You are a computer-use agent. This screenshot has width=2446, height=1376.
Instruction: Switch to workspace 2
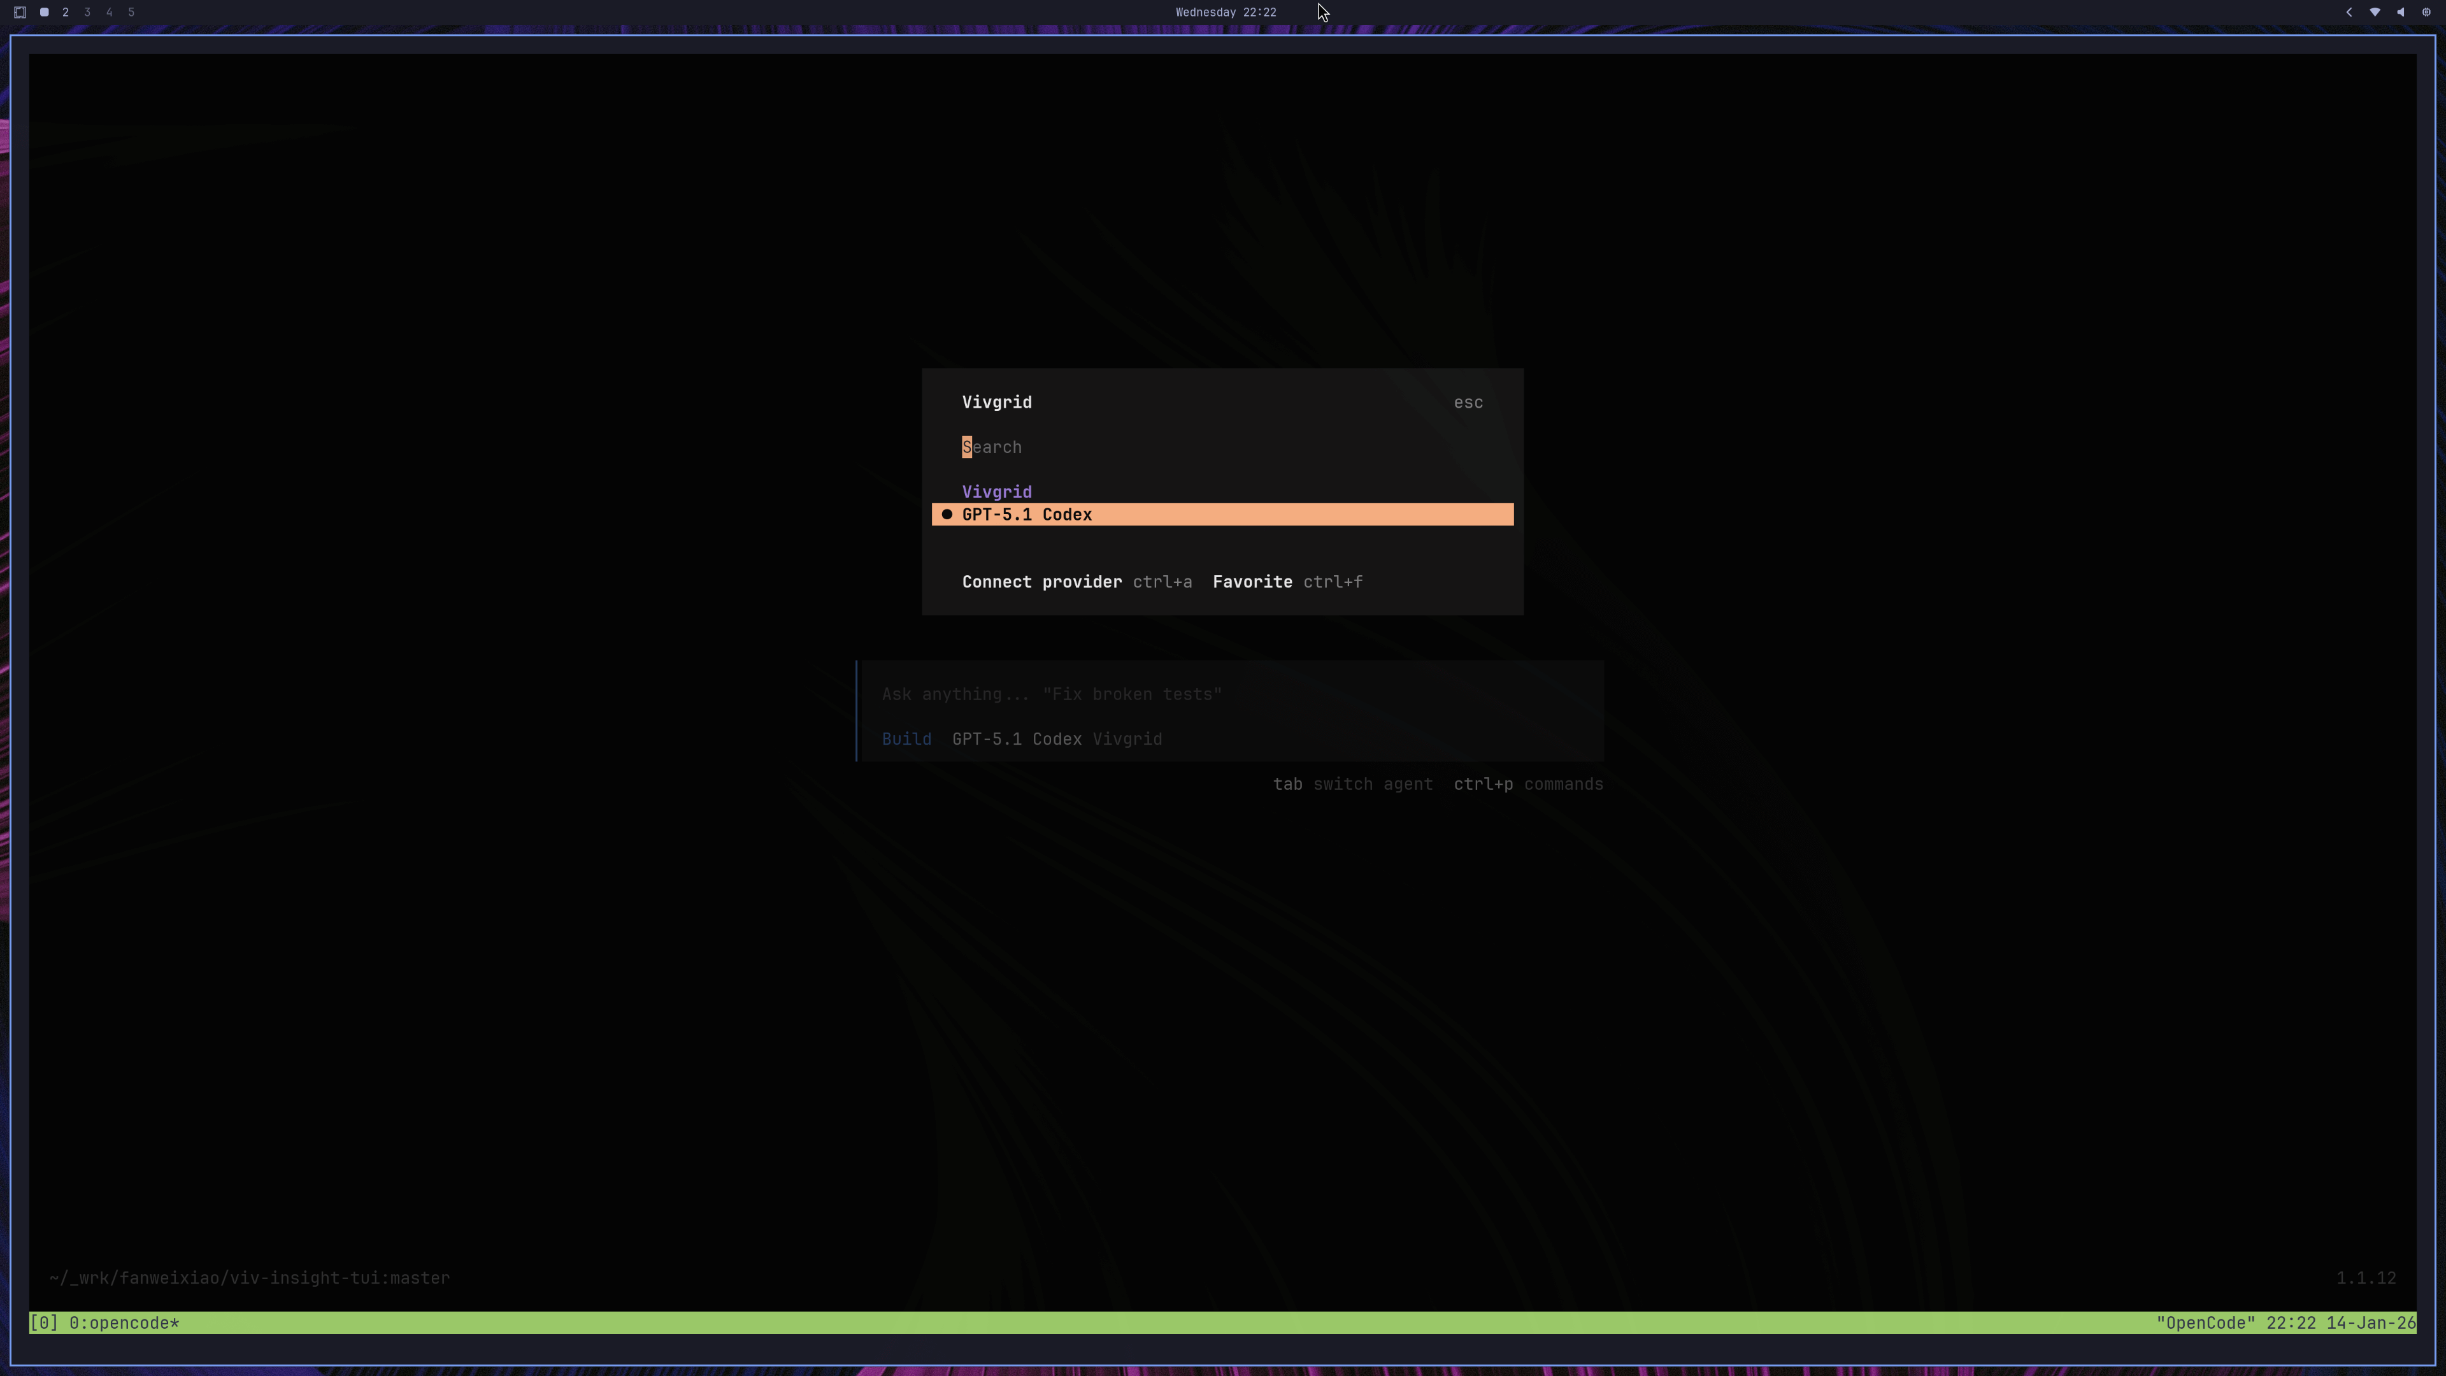coord(66,12)
